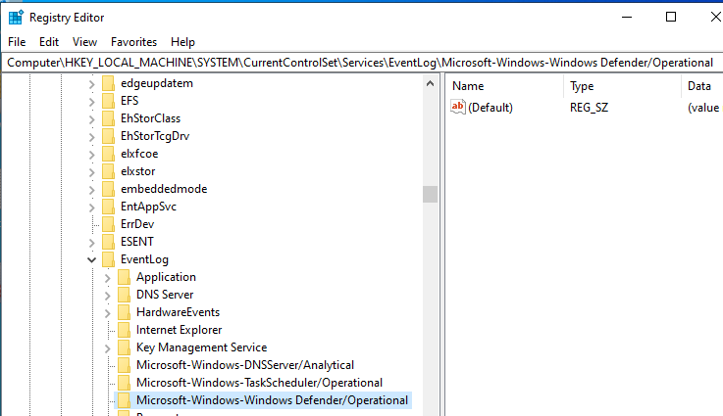This screenshot has width=723, height=416.
Task: Click the Registry Editor app icon in title bar
Action: coord(16,17)
